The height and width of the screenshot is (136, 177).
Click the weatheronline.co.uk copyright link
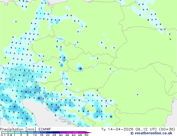[151, 133]
